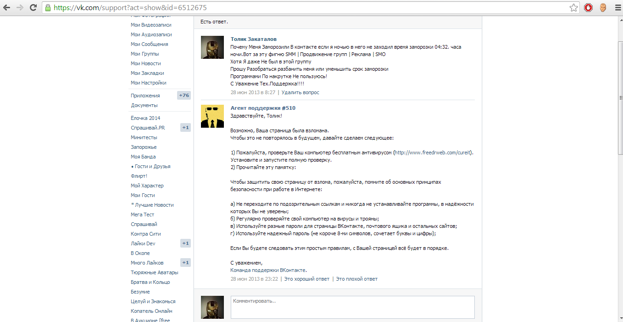This screenshot has height=322, width=623.
Task: Open Мои Настройки in the sidebar
Action: [149, 83]
